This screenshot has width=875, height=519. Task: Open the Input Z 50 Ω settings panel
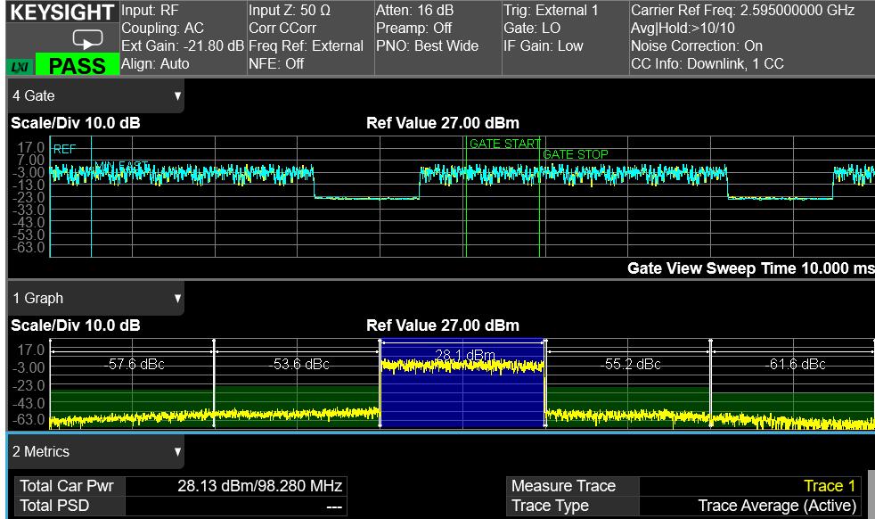[310, 37]
